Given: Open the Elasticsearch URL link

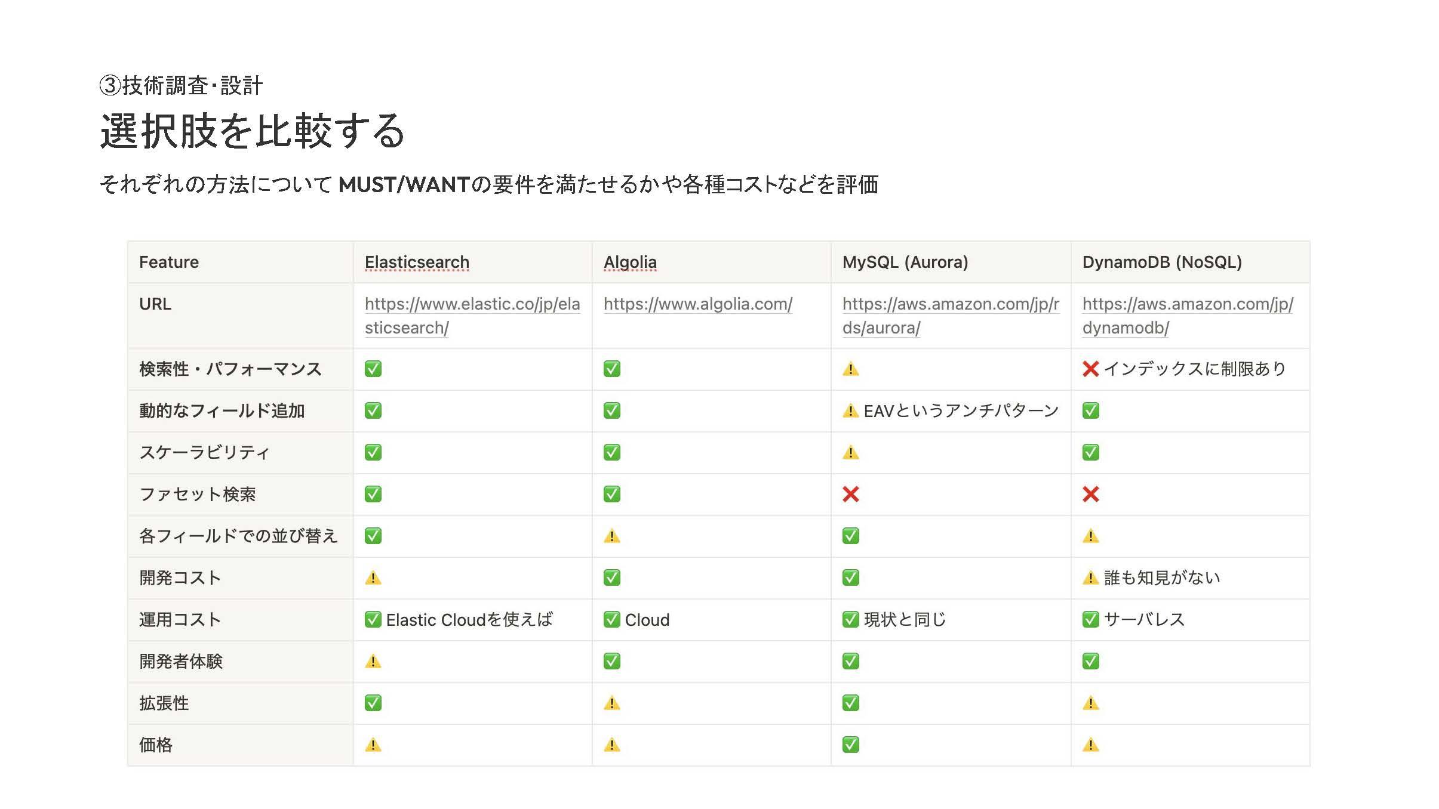Looking at the screenshot, I should pyautogui.click(x=472, y=316).
